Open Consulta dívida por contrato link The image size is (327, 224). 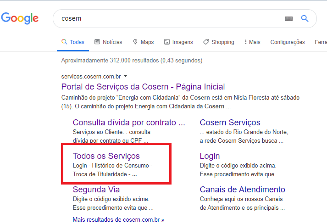tap(129, 123)
